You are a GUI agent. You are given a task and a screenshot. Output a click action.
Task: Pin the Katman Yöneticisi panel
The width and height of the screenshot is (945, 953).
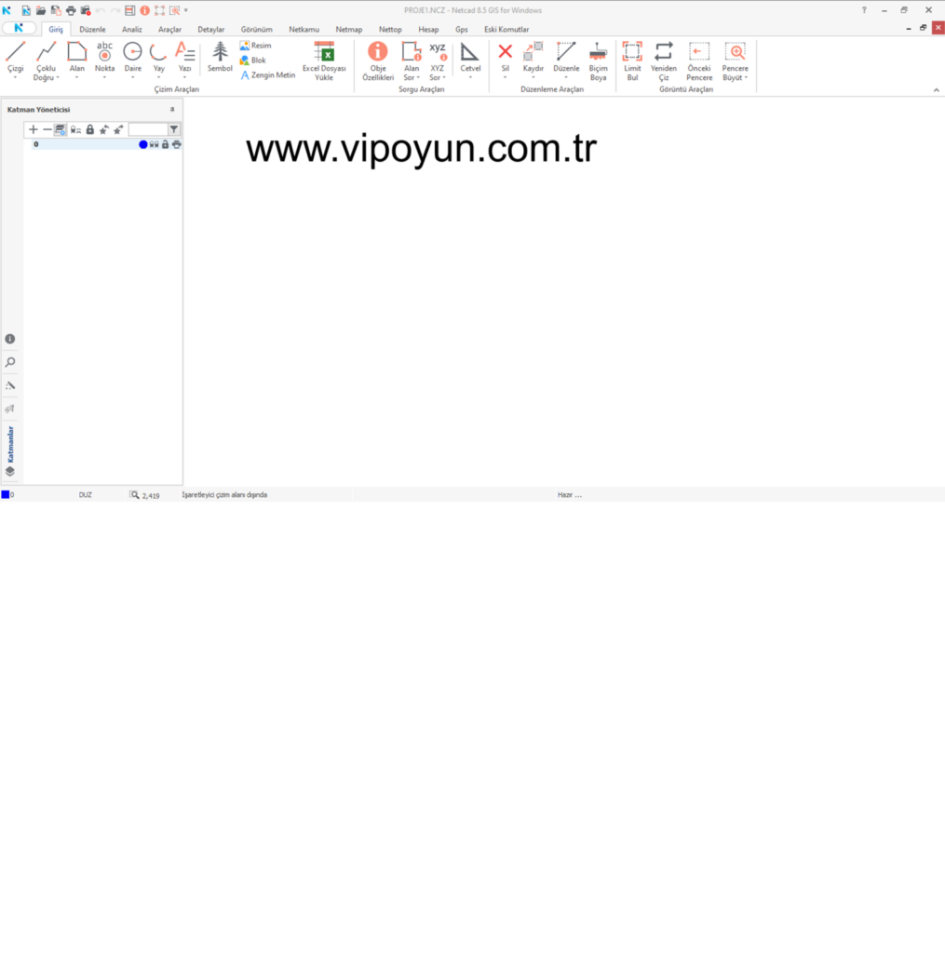tap(172, 110)
